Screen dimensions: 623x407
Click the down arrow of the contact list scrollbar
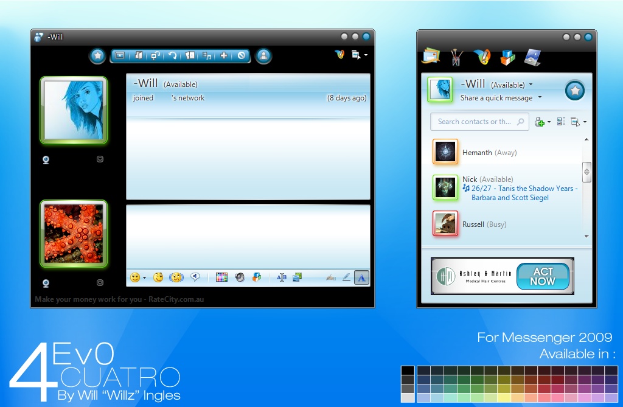tap(586, 236)
